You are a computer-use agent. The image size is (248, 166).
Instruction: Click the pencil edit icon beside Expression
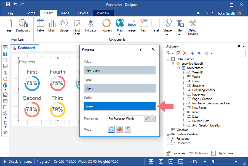click(147, 119)
